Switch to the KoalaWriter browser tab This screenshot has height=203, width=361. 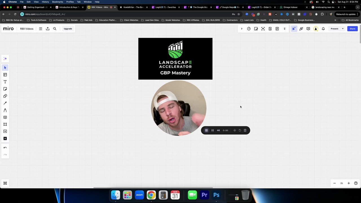[133, 7]
